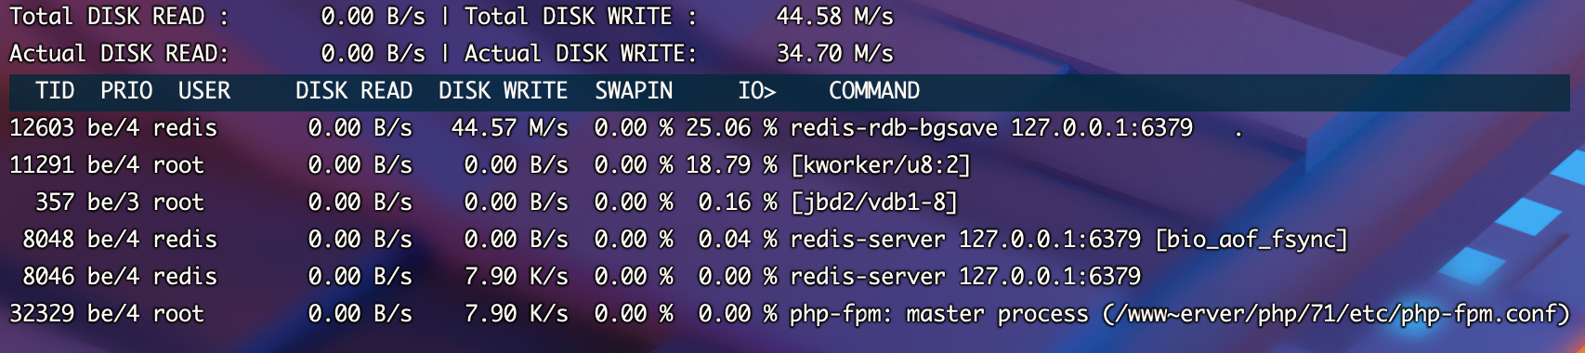Click the IO> column header
1585x353 pixels.
click(757, 91)
